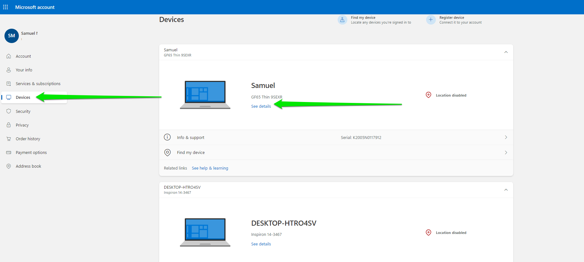Click the SM profile avatar
This screenshot has width=584, height=262.
pyautogui.click(x=11, y=36)
